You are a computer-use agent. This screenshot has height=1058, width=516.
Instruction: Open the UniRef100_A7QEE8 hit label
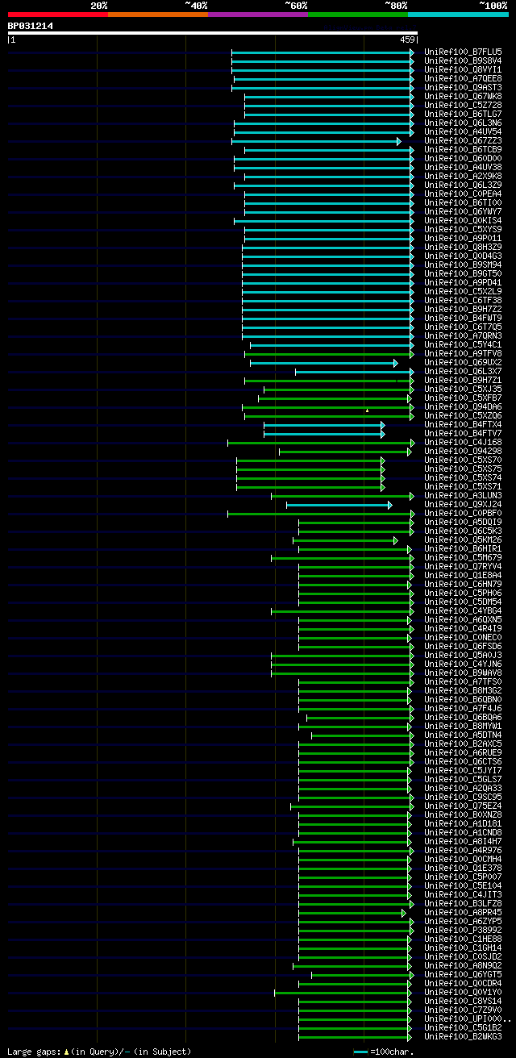pos(463,78)
